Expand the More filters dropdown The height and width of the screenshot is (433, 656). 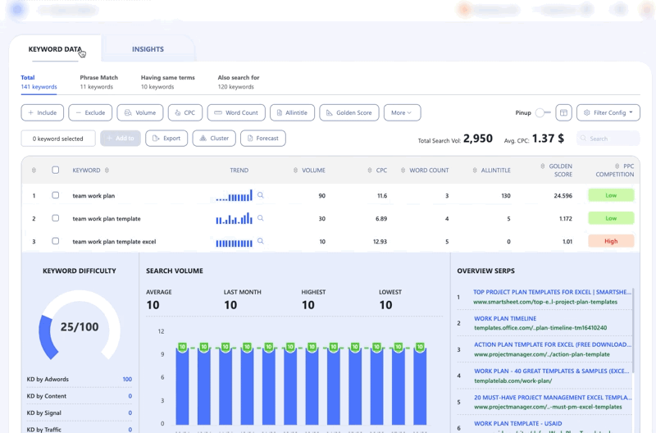pyautogui.click(x=402, y=112)
